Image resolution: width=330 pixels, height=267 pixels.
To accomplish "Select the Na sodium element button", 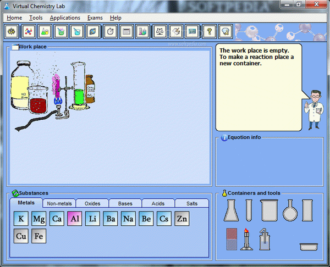I will click(128, 219).
